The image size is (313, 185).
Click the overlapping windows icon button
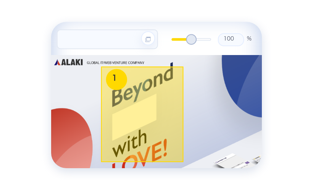(148, 39)
